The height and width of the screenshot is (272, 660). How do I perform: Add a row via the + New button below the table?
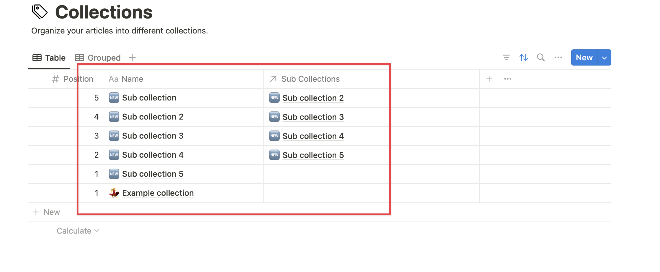[x=46, y=212]
